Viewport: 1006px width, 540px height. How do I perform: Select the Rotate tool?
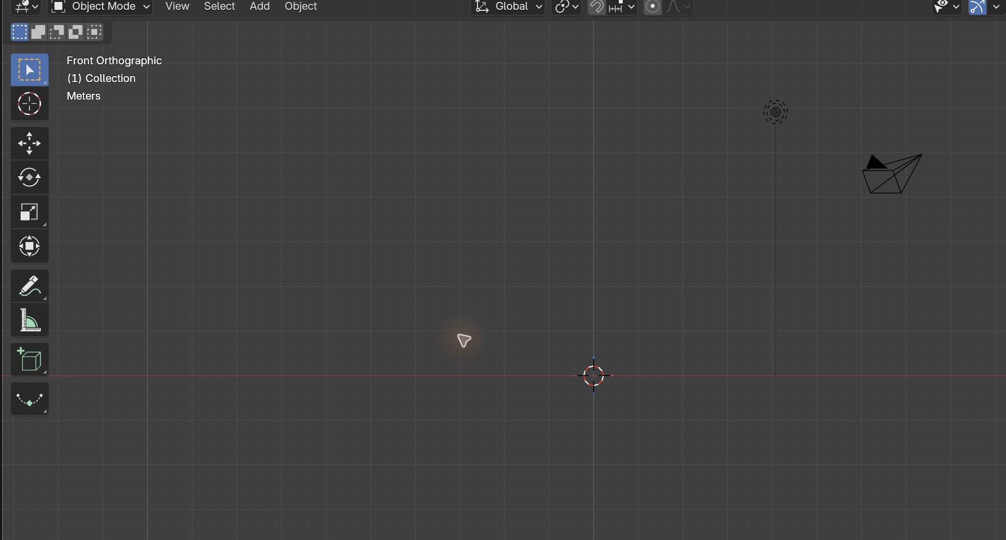point(29,177)
